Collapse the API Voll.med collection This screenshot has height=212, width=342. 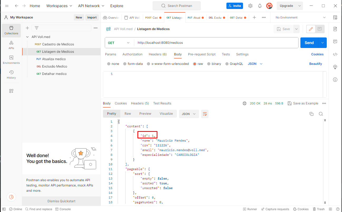pos(27,37)
